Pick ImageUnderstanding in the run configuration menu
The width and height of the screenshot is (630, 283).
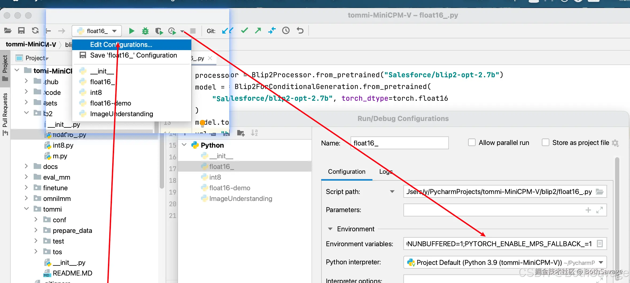click(132, 114)
